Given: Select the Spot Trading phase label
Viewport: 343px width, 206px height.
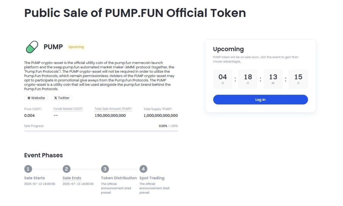Looking at the screenshot, I should click(x=152, y=178).
